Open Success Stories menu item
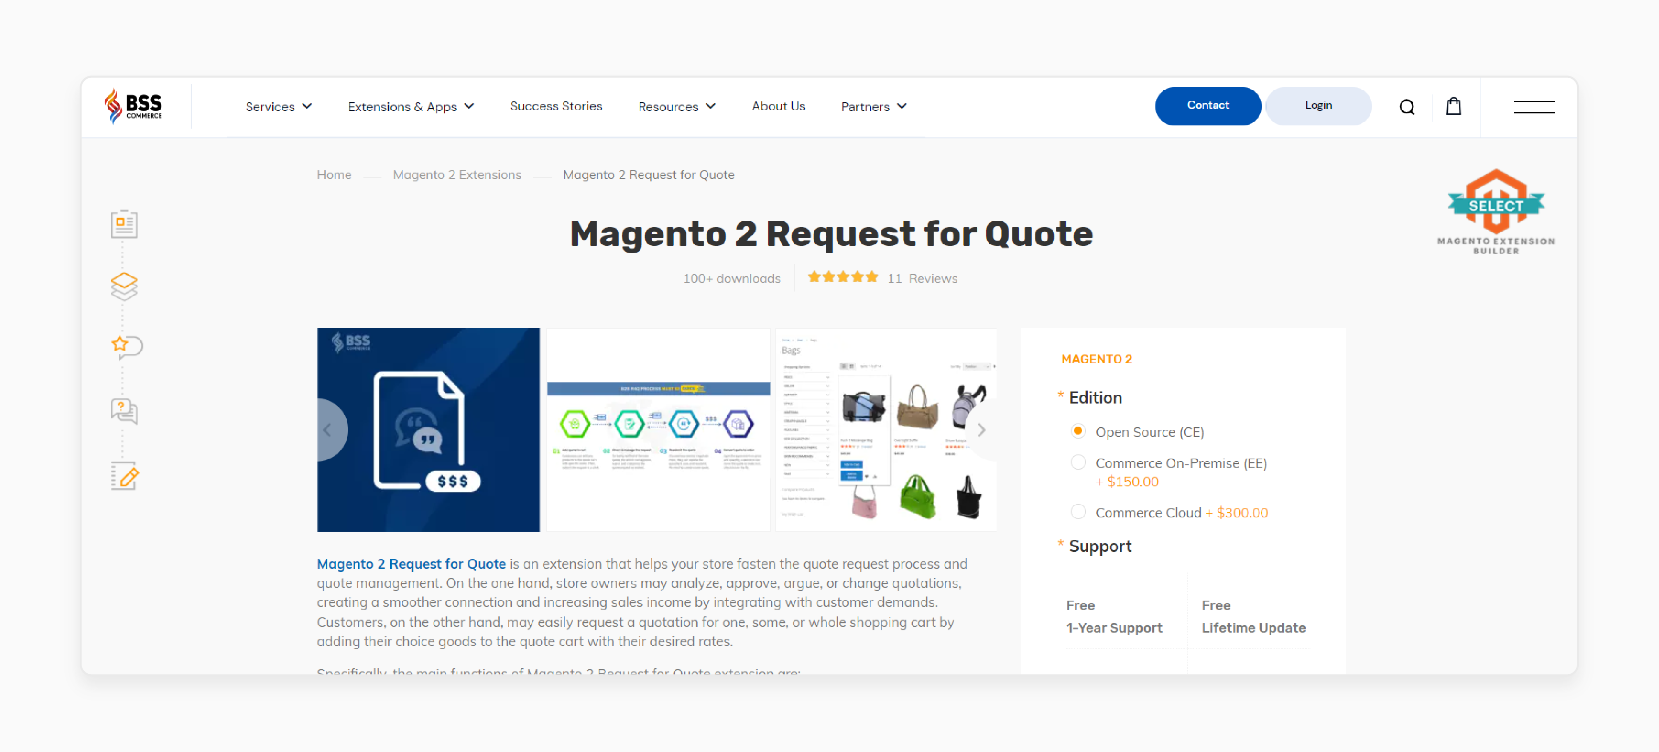The width and height of the screenshot is (1659, 752). coord(556,106)
